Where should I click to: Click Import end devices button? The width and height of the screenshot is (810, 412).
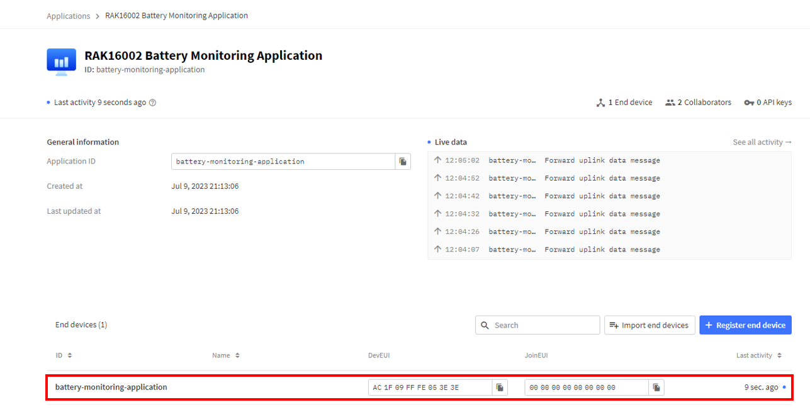(x=650, y=325)
